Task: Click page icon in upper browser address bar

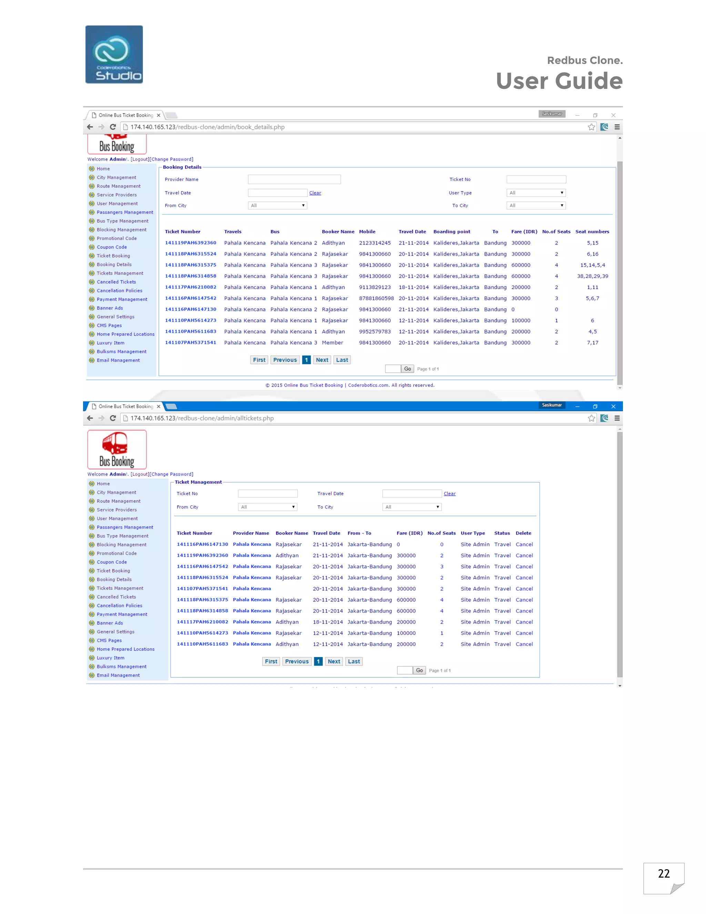Action: (125, 127)
